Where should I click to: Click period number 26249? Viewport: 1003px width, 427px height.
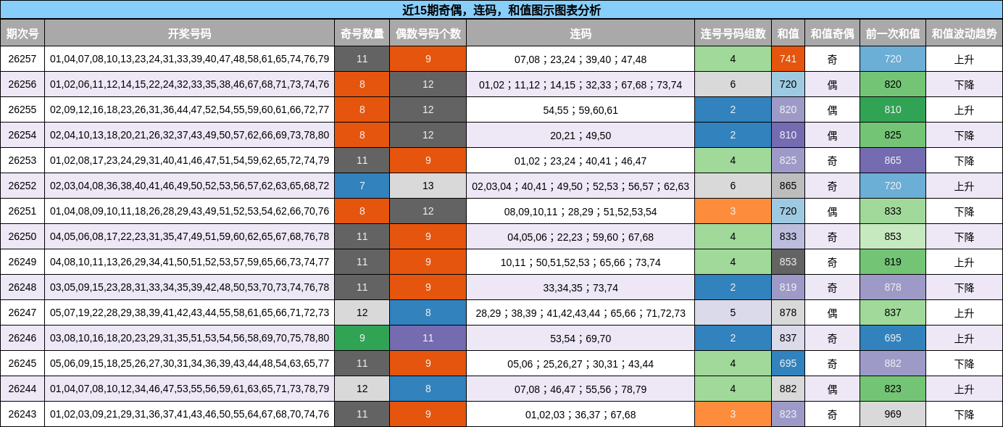(22, 262)
